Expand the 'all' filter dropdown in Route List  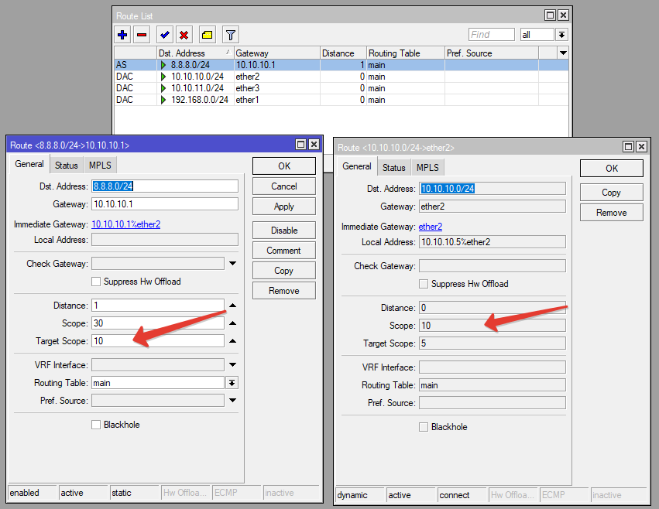point(562,35)
